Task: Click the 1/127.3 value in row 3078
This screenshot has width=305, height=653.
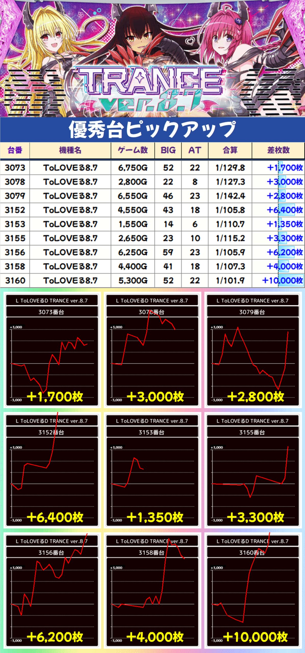Action: point(230,182)
